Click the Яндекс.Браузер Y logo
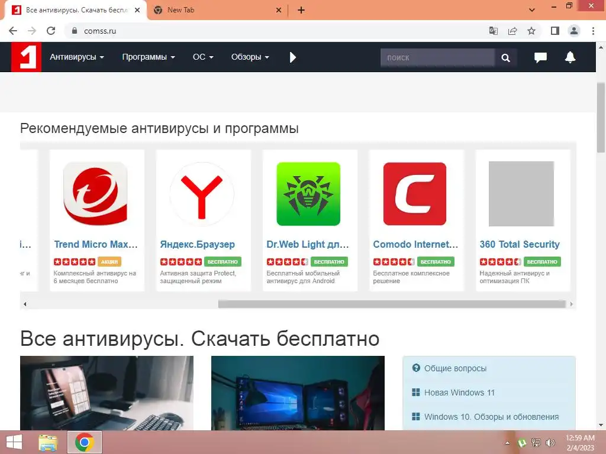 202,193
